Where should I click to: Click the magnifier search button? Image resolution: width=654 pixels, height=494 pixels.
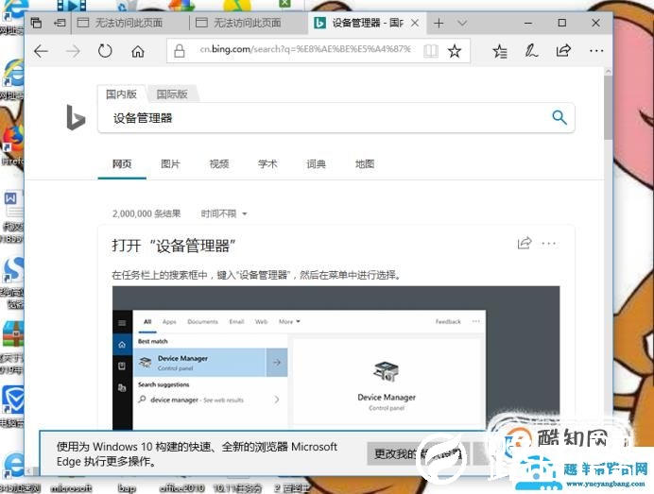coord(559,118)
